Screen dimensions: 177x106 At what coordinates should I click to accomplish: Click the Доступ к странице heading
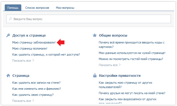(29, 36)
